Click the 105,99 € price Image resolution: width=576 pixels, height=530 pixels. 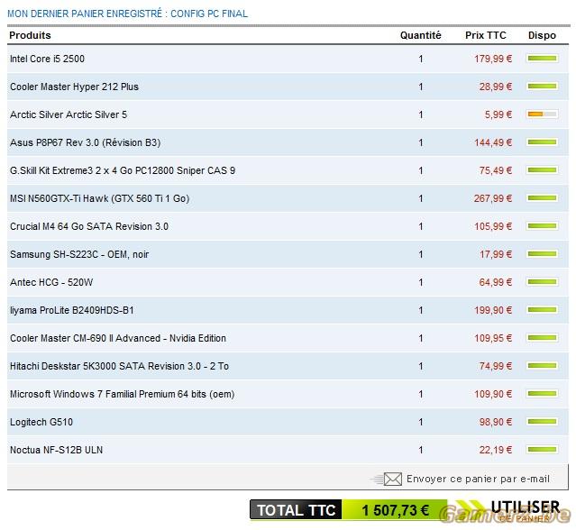(x=493, y=226)
